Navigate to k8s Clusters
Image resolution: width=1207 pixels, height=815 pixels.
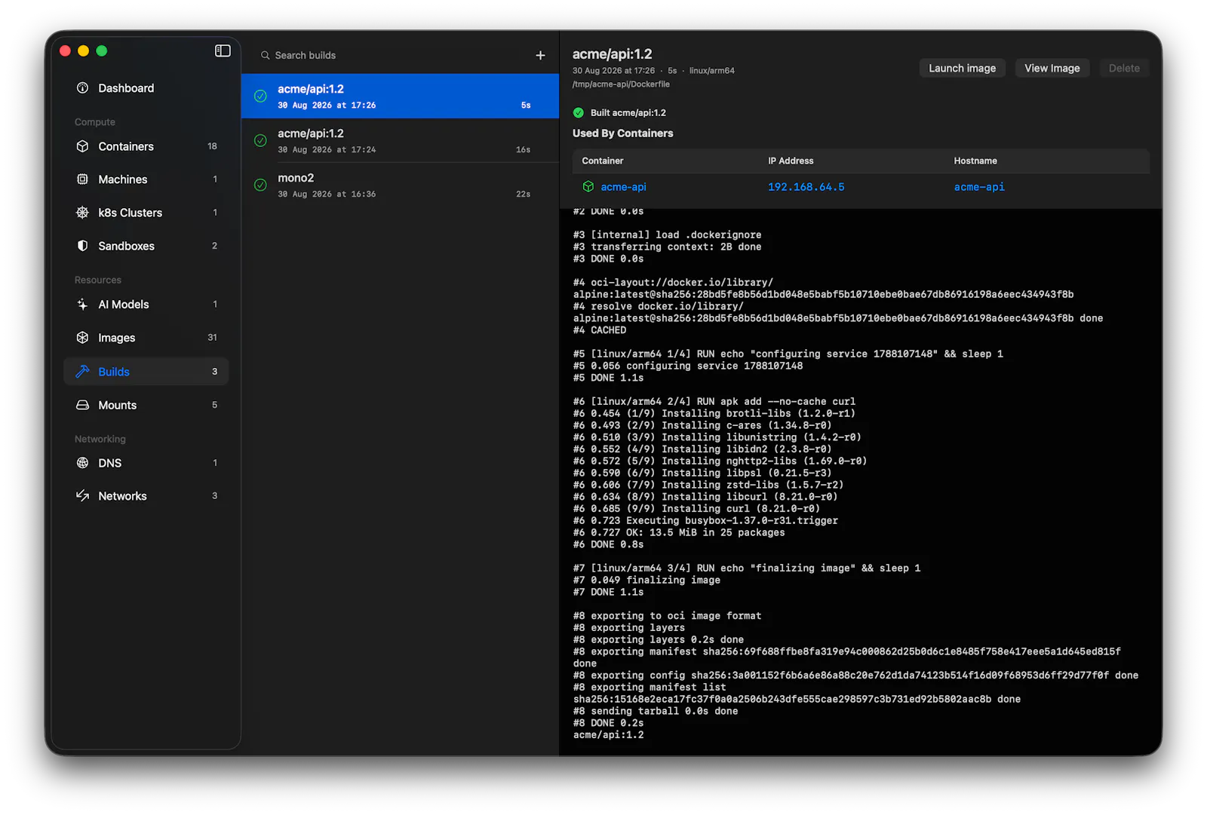pos(146,213)
